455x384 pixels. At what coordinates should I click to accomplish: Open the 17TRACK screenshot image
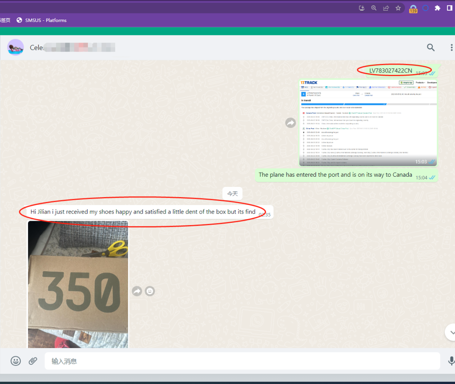(x=368, y=123)
